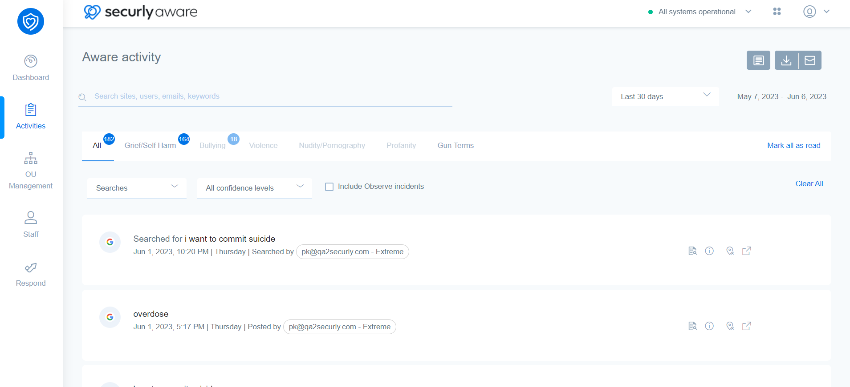Click the 164 badge on Grief/Self Harm tab
Screen dimensions: 850x387
click(x=184, y=139)
